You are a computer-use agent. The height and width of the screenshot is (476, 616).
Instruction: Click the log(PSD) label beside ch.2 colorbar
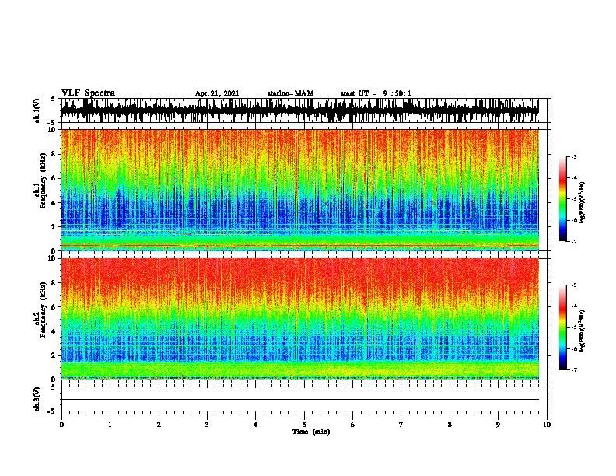582,331
